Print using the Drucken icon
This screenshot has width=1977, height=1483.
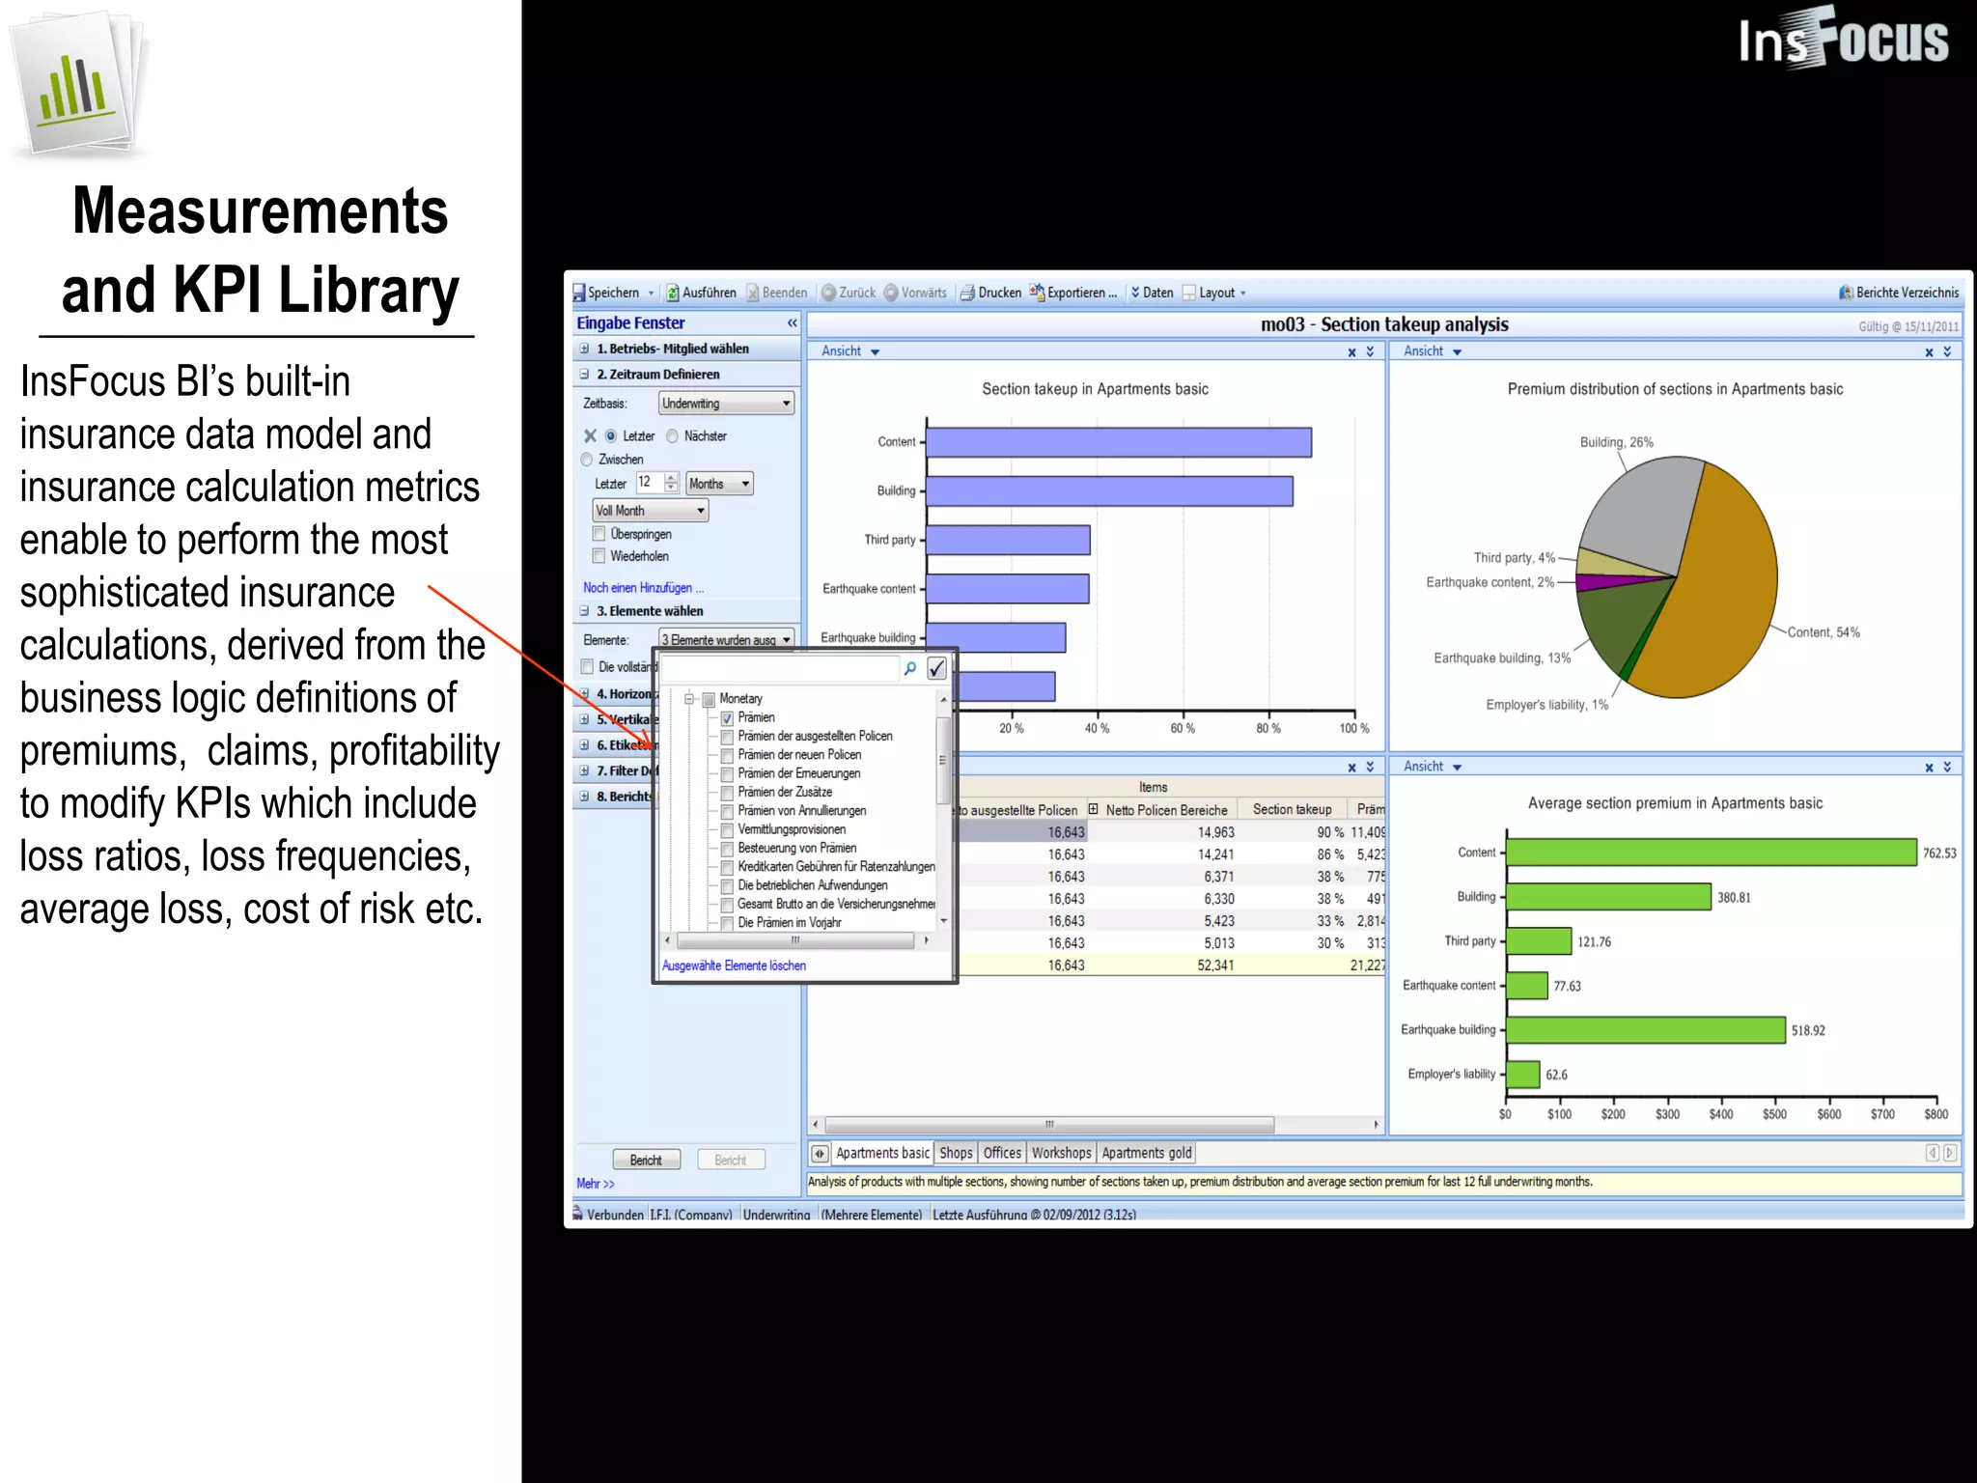(x=966, y=293)
